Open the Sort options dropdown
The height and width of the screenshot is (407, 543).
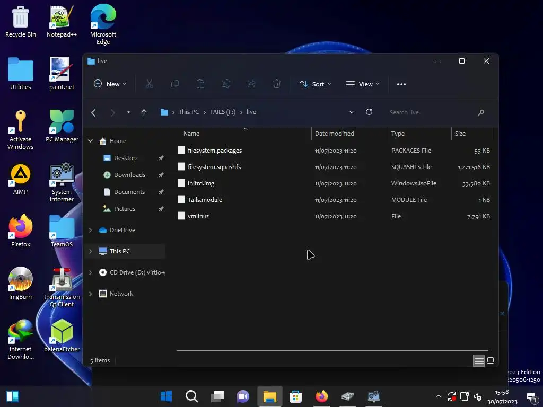tap(315, 84)
